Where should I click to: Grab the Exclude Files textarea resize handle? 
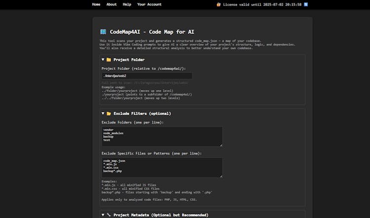click(221, 176)
